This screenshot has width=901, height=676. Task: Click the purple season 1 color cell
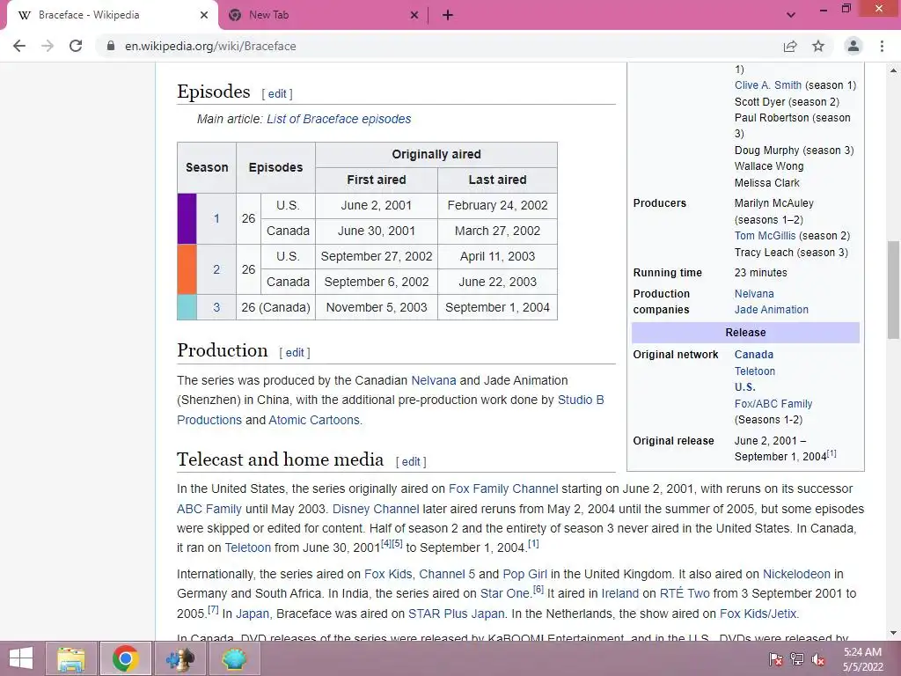pos(187,218)
